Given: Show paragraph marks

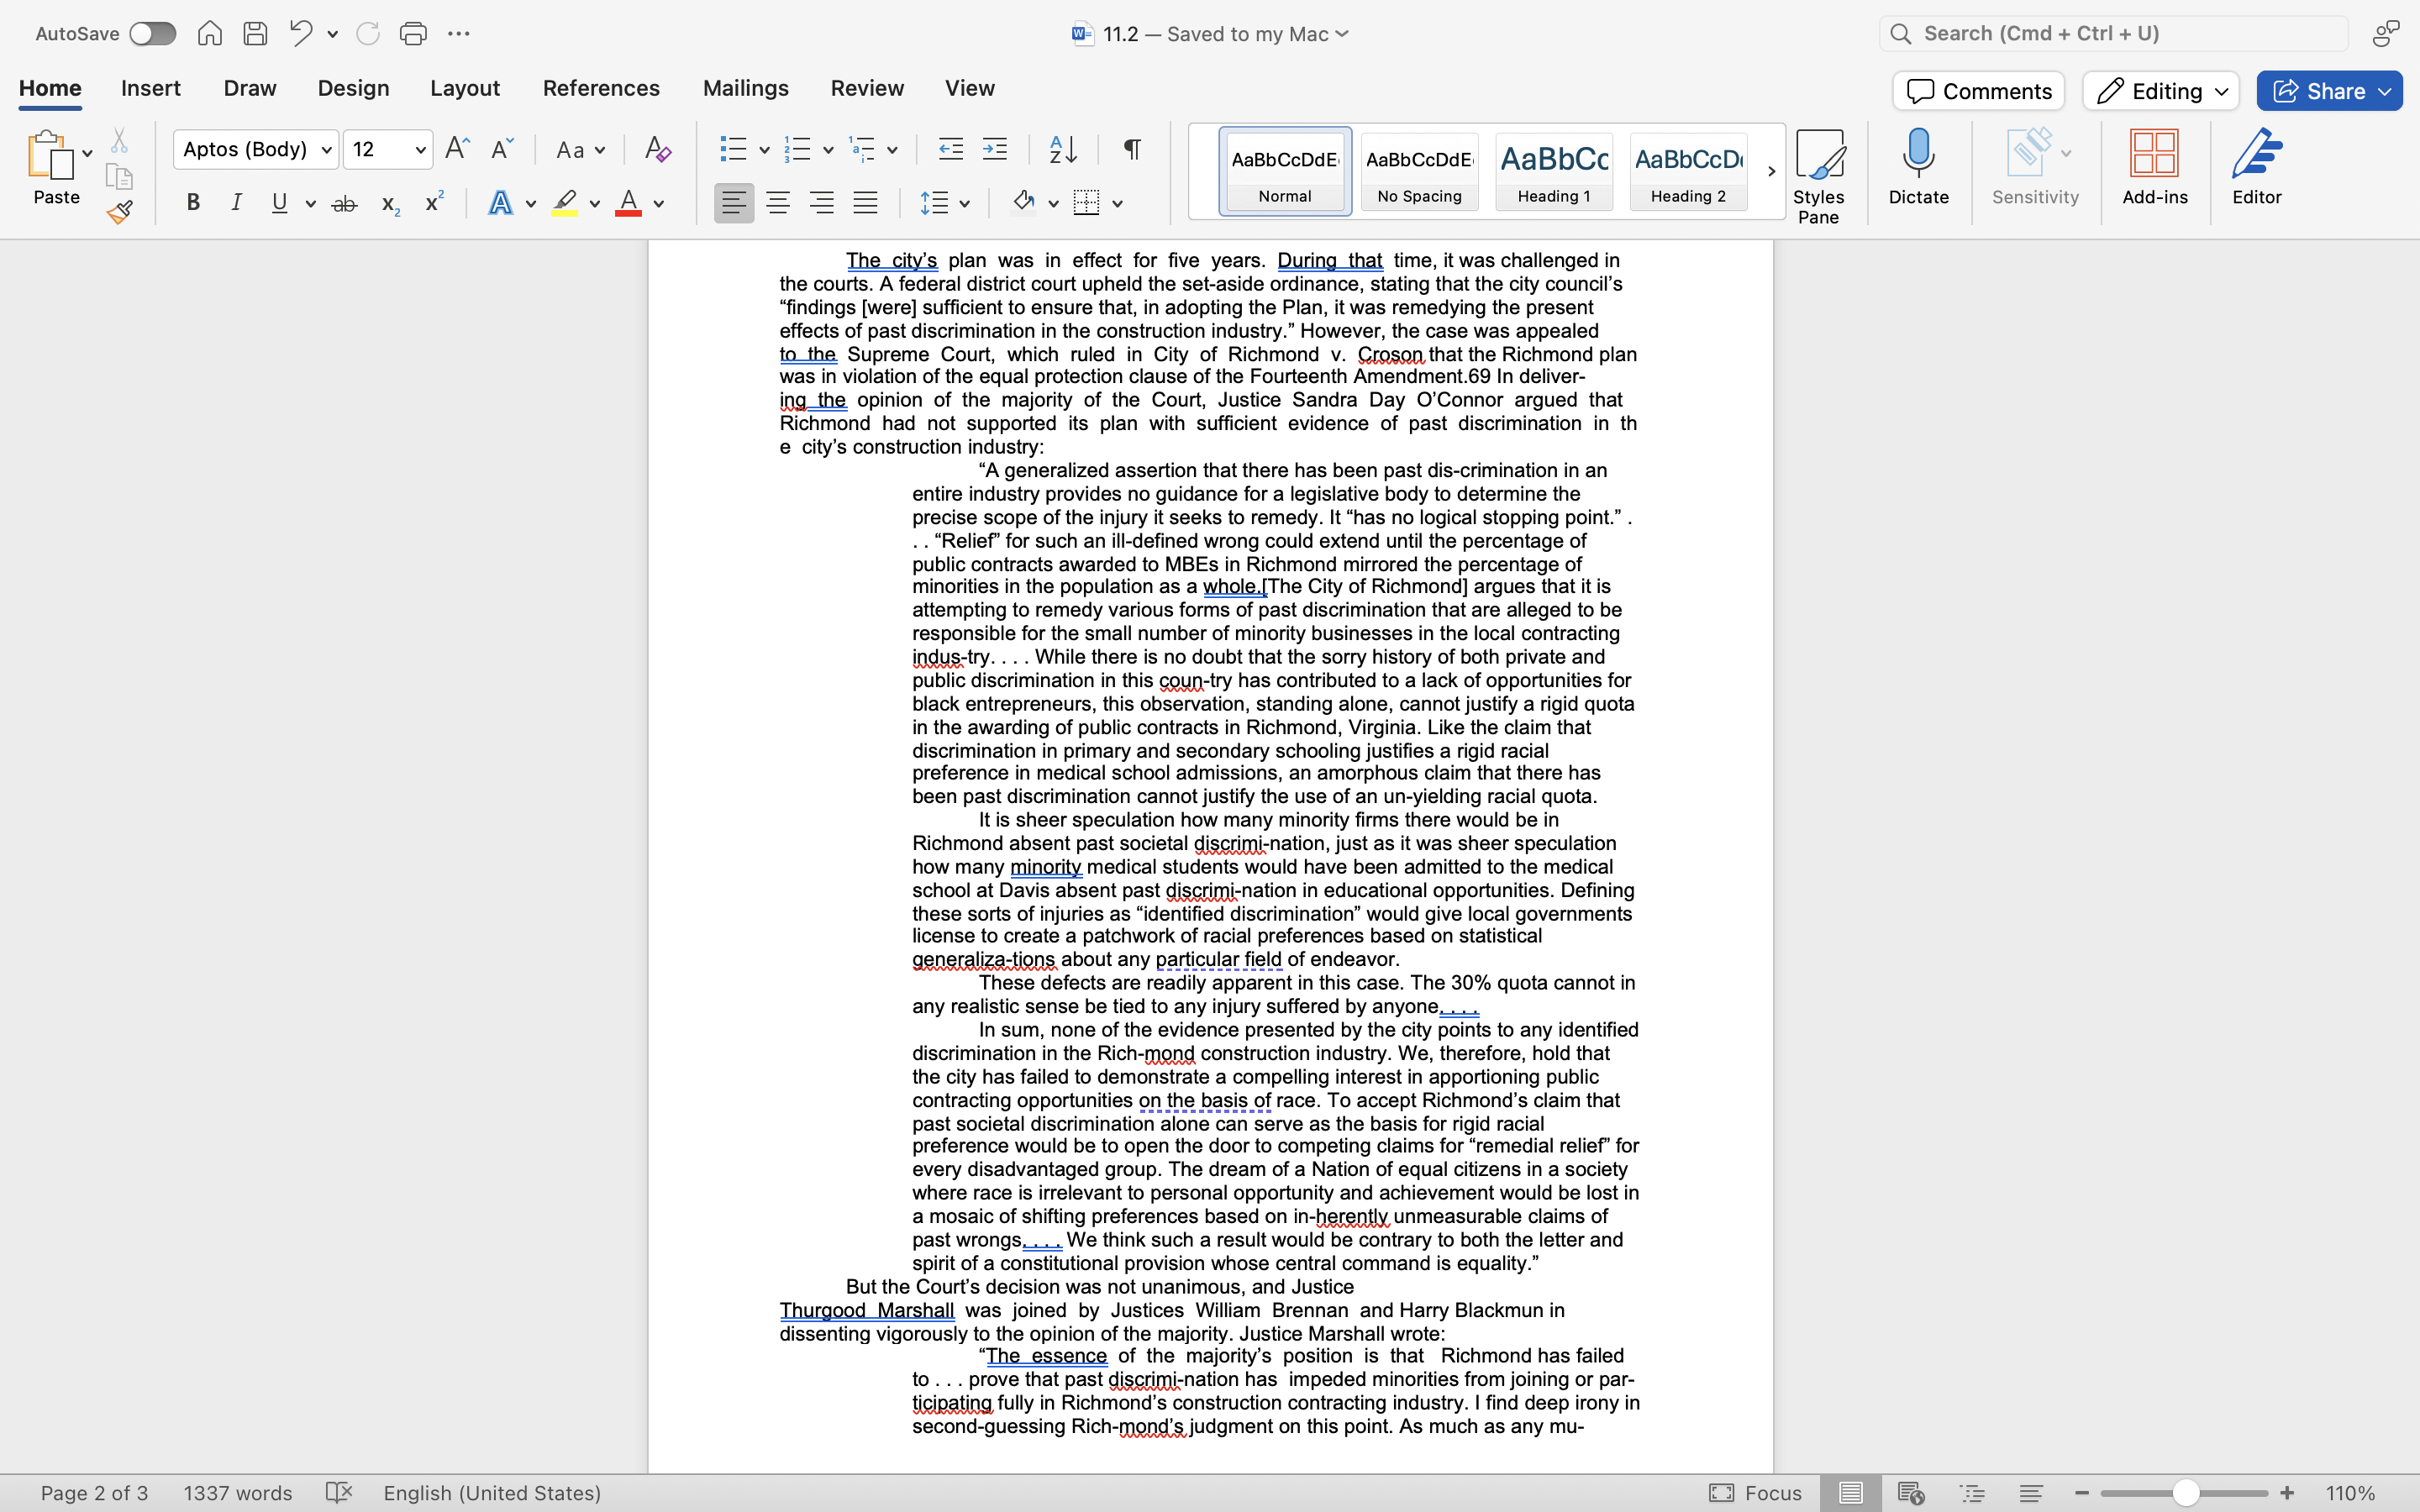Looking at the screenshot, I should pyautogui.click(x=1130, y=148).
